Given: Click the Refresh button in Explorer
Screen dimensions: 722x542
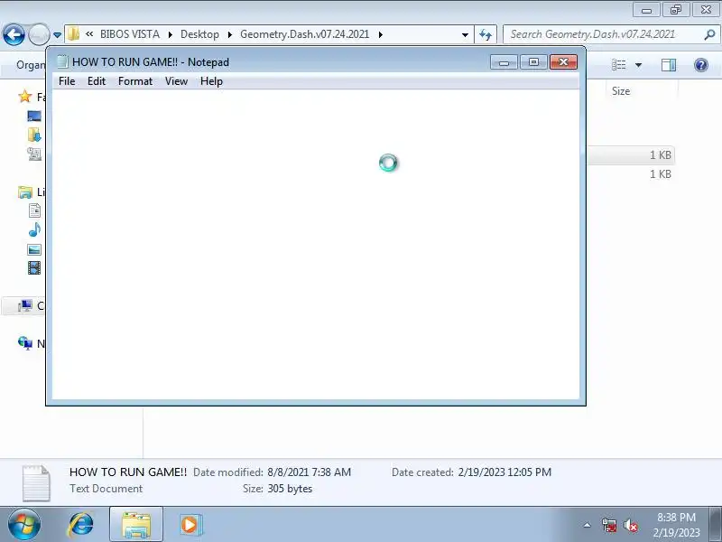Looking at the screenshot, I should [x=486, y=34].
